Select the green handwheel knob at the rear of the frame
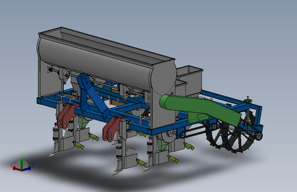The height and width of the screenshot is (192, 297). point(248,100)
